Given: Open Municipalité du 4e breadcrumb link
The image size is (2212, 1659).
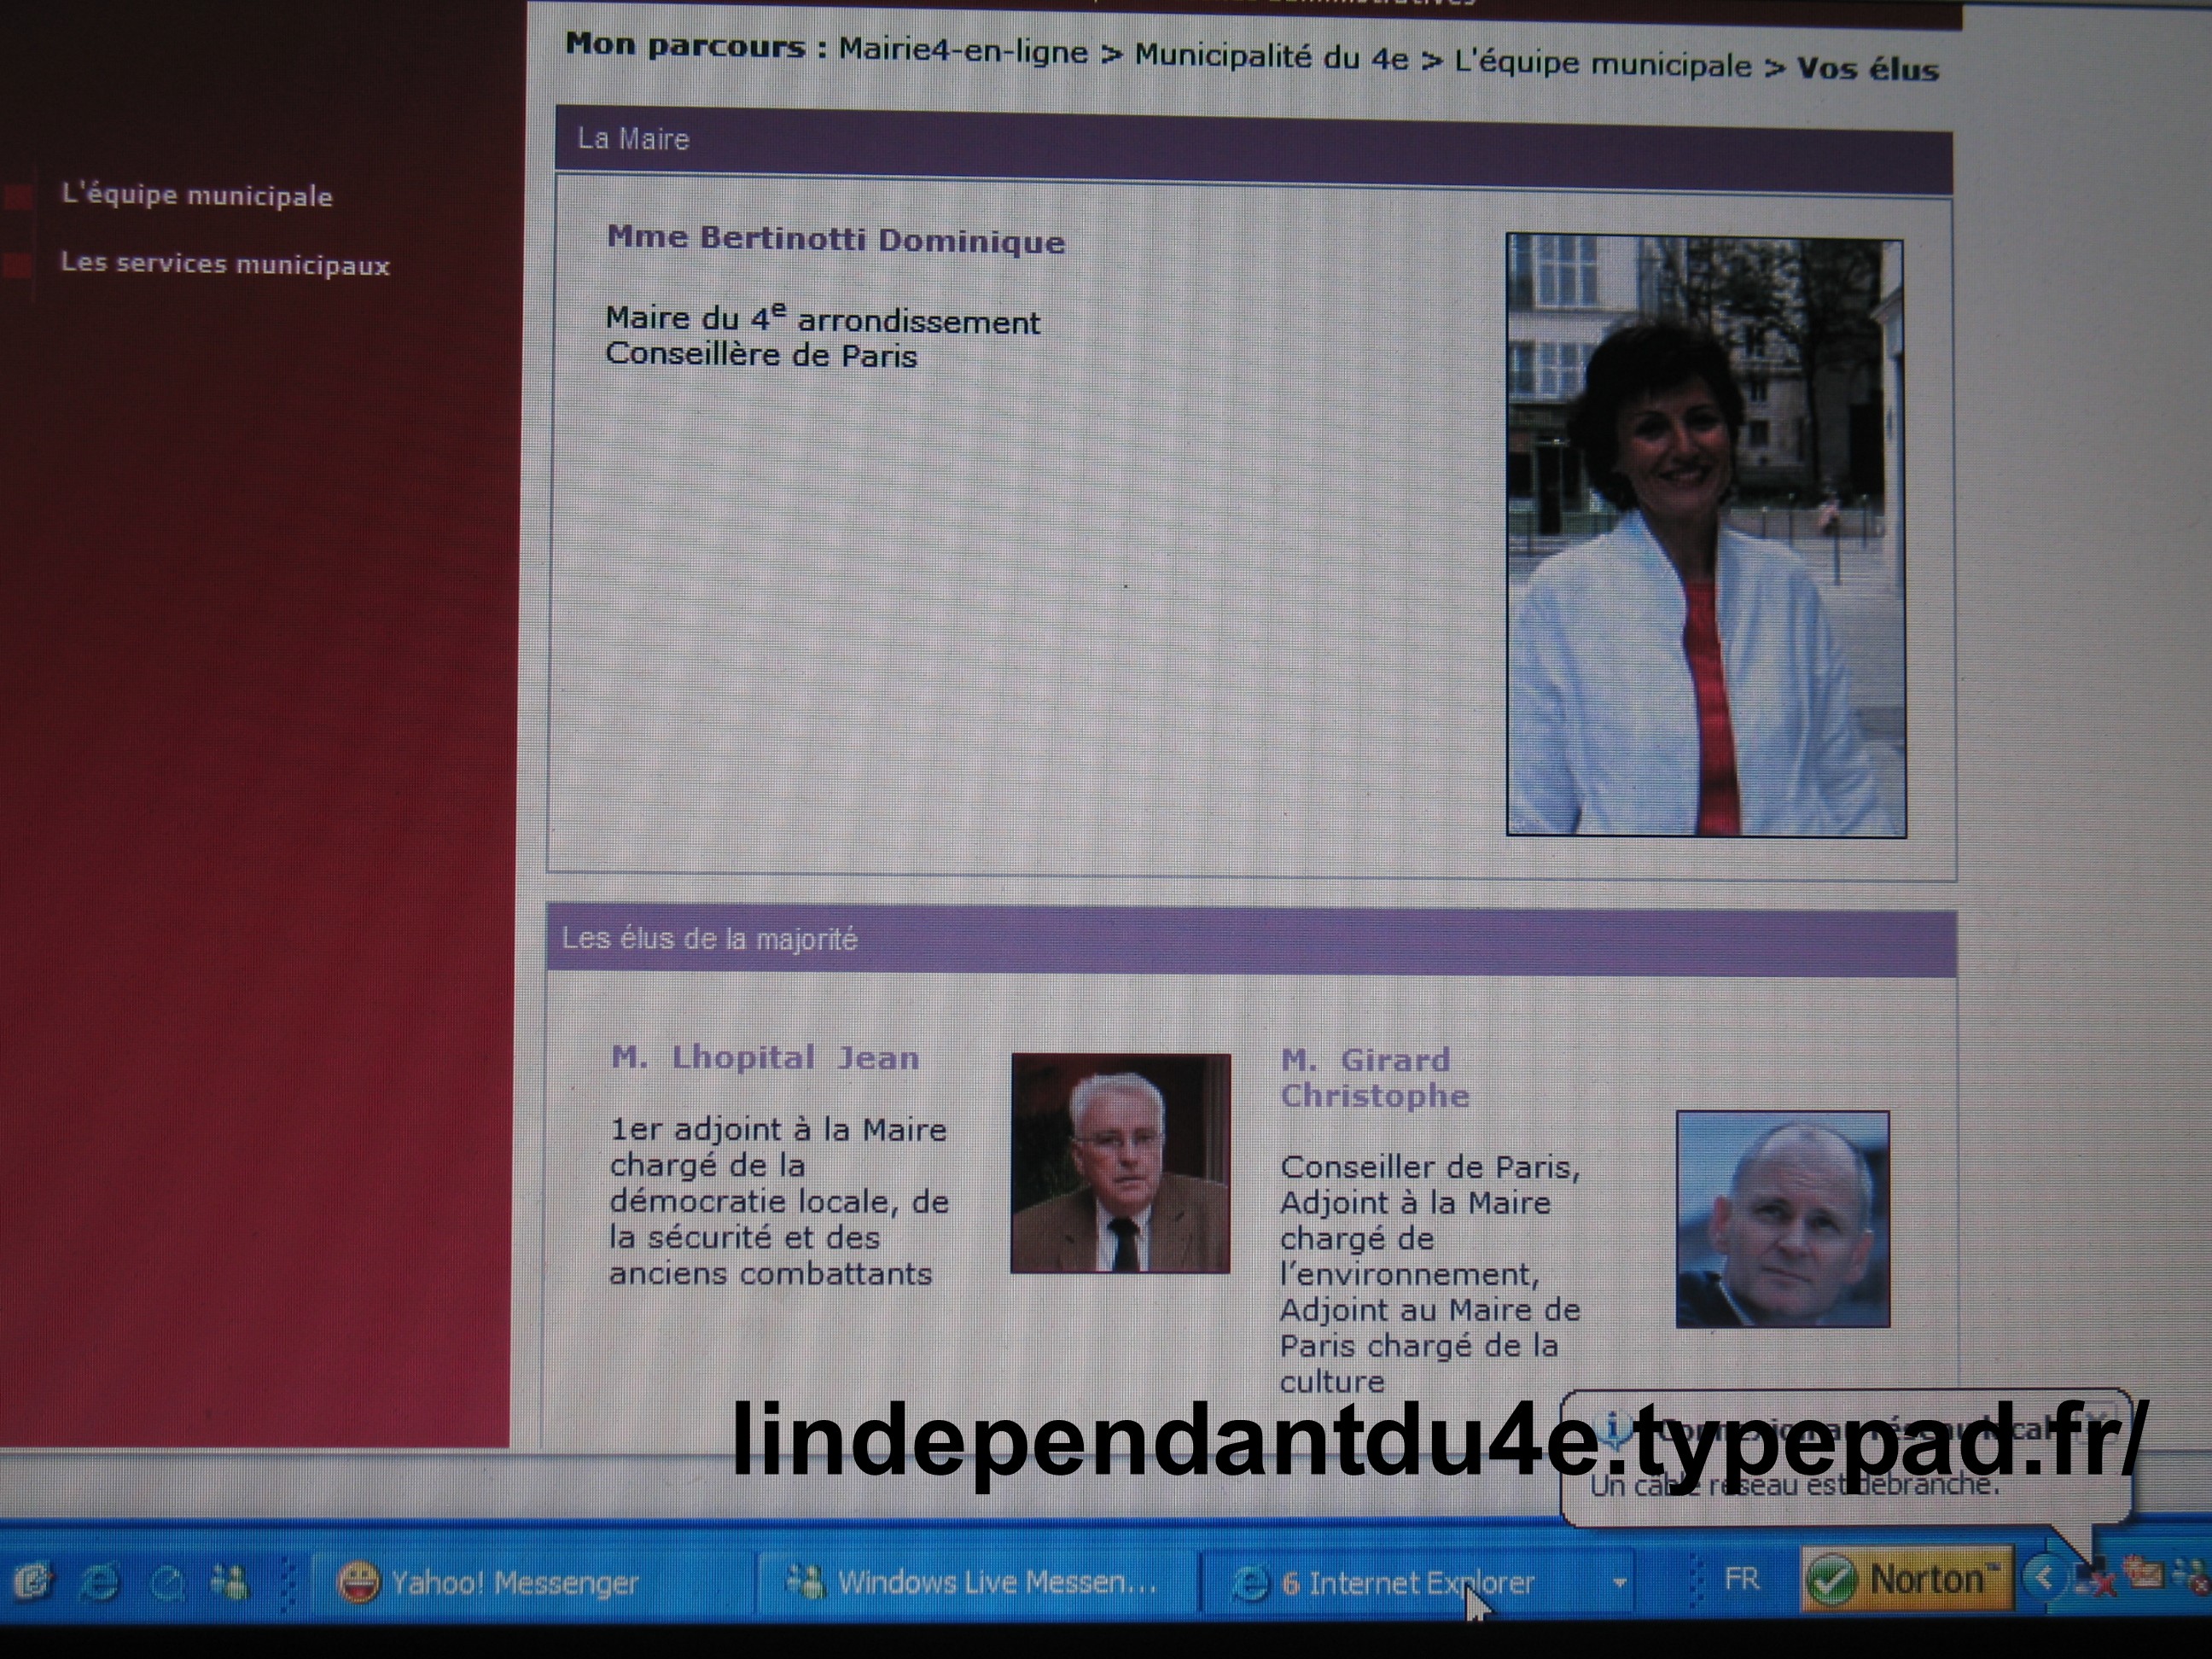Looking at the screenshot, I should point(1271,57).
